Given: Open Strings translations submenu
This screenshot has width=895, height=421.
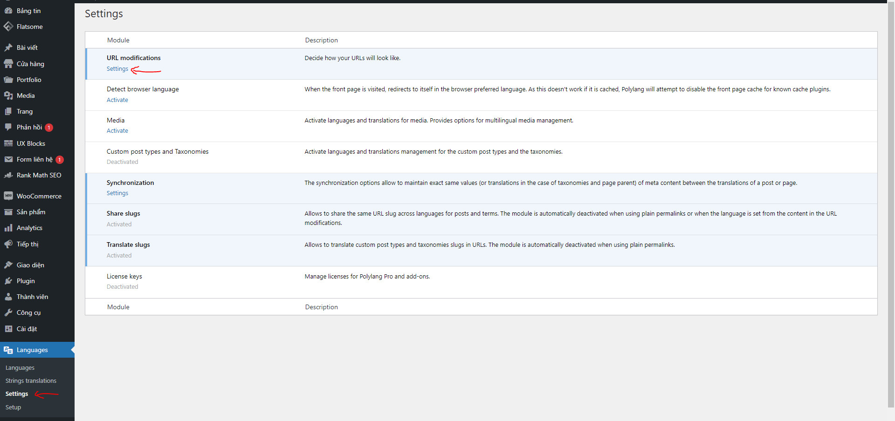Looking at the screenshot, I should click(x=31, y=381).
